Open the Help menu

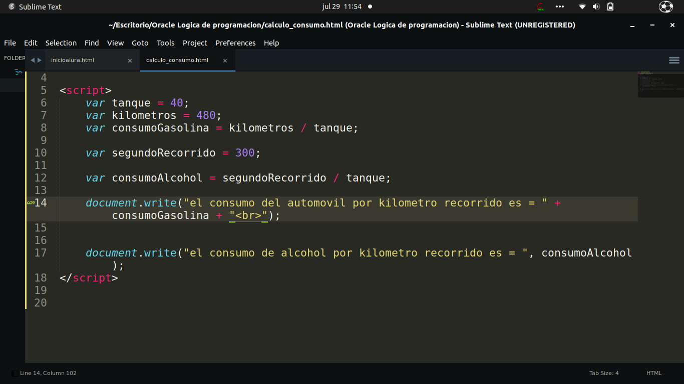click(x=271, y=43)
